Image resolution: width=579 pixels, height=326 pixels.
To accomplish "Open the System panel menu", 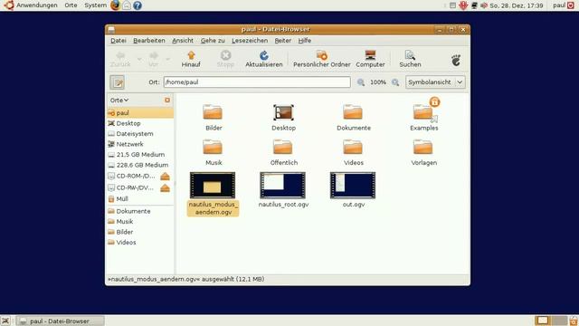I will point(95,5).
